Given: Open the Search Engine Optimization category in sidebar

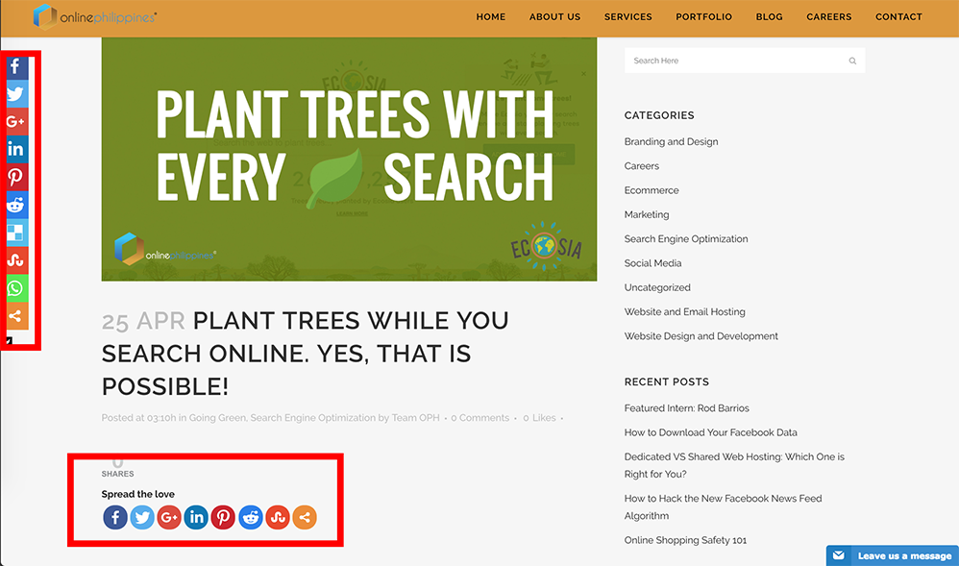Looking at the screenshot, I should point(686,239).
